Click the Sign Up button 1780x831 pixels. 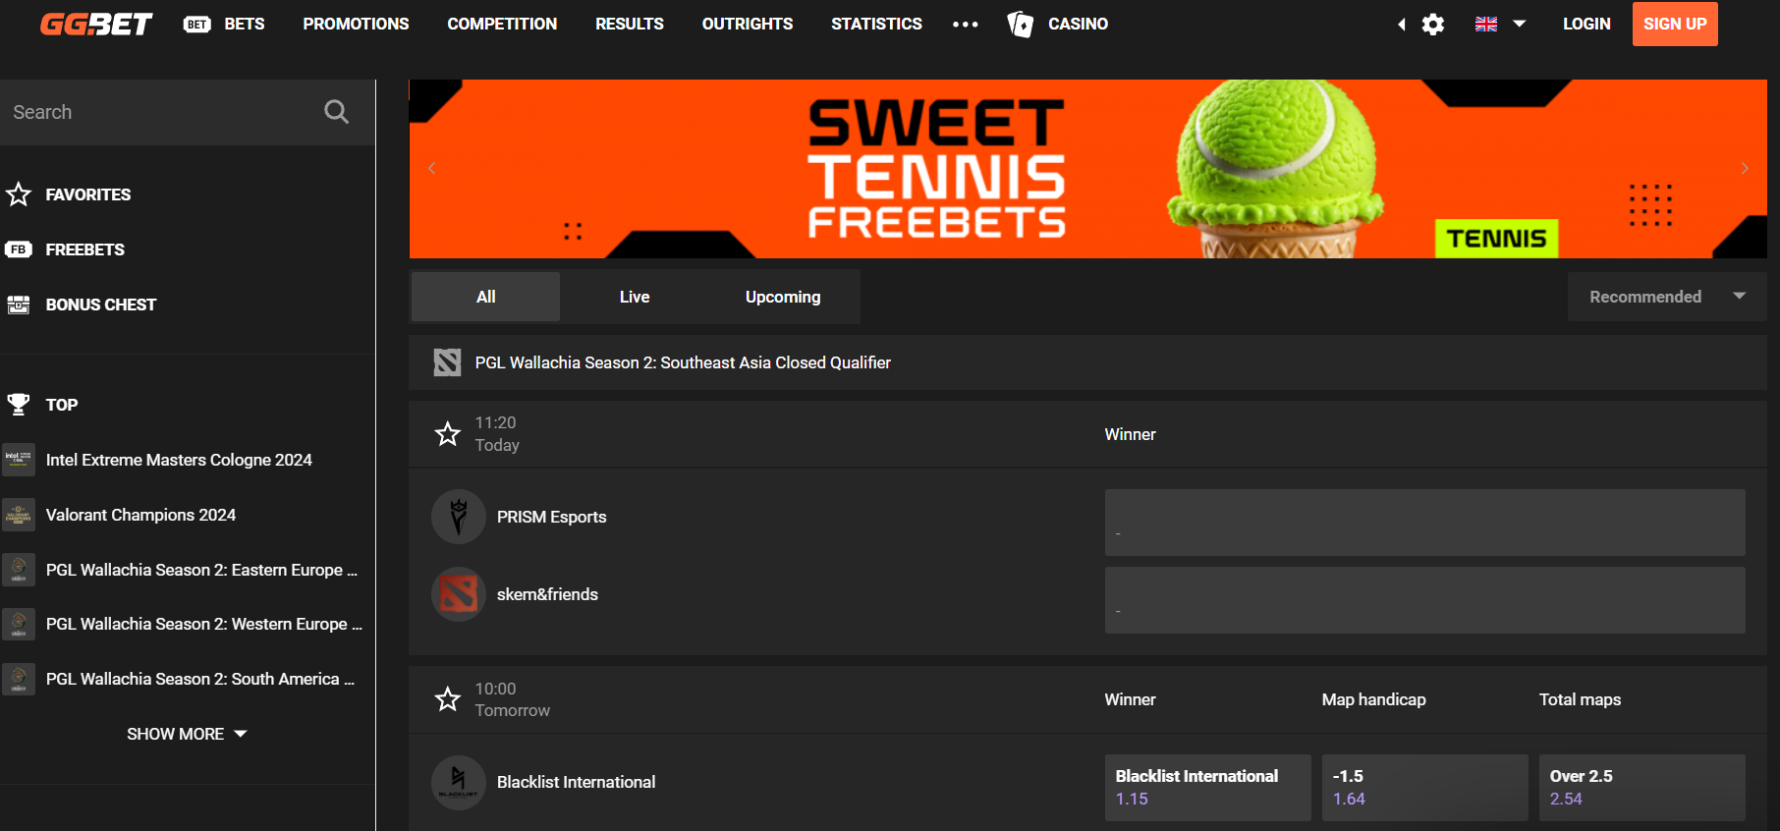(x=1674, y=24)
